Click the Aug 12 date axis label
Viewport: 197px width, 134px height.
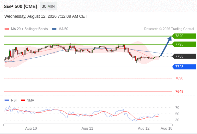tap(144, 128)
